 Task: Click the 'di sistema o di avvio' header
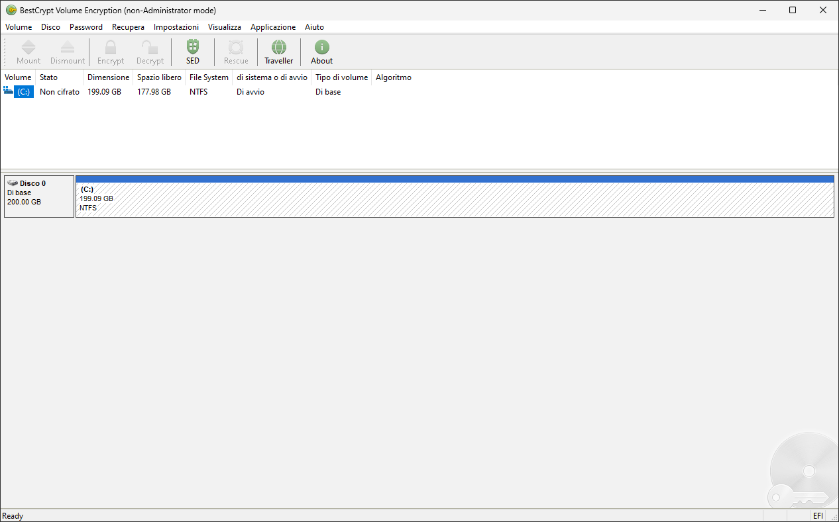point(272,77)
